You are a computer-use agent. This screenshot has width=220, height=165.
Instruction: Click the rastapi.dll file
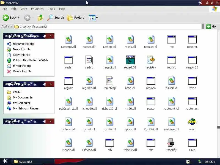[109, 42]
